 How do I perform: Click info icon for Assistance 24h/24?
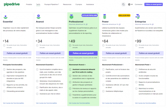(103, 85)
